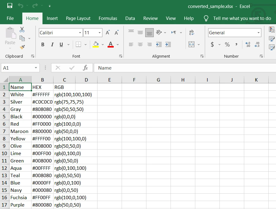Toggle Bold formatting
Viewport: 276px width, 209px height.
[43, 45]
